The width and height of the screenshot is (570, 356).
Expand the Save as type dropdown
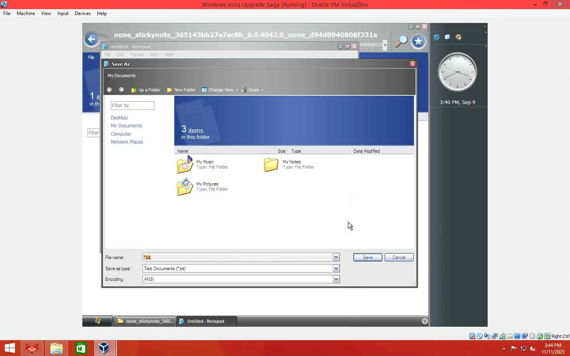coord(336,269)
